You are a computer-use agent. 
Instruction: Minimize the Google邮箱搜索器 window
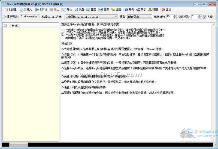197,4
